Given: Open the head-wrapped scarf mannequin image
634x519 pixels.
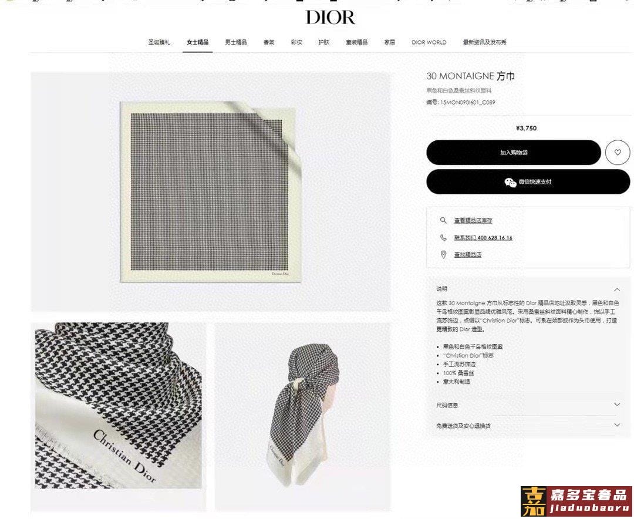Looking at the screenshot, I should [303, 416].
